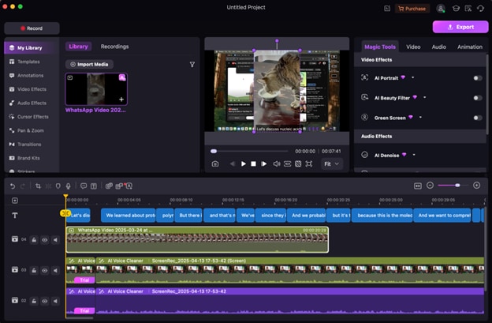The width and height of the screenshot is (492, 323).
Task: Select the WhatsApp Video media thumbnail
Action: click(x=96, y=89)
